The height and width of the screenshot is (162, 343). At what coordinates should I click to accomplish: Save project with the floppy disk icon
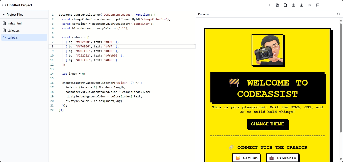click(277, 5)
